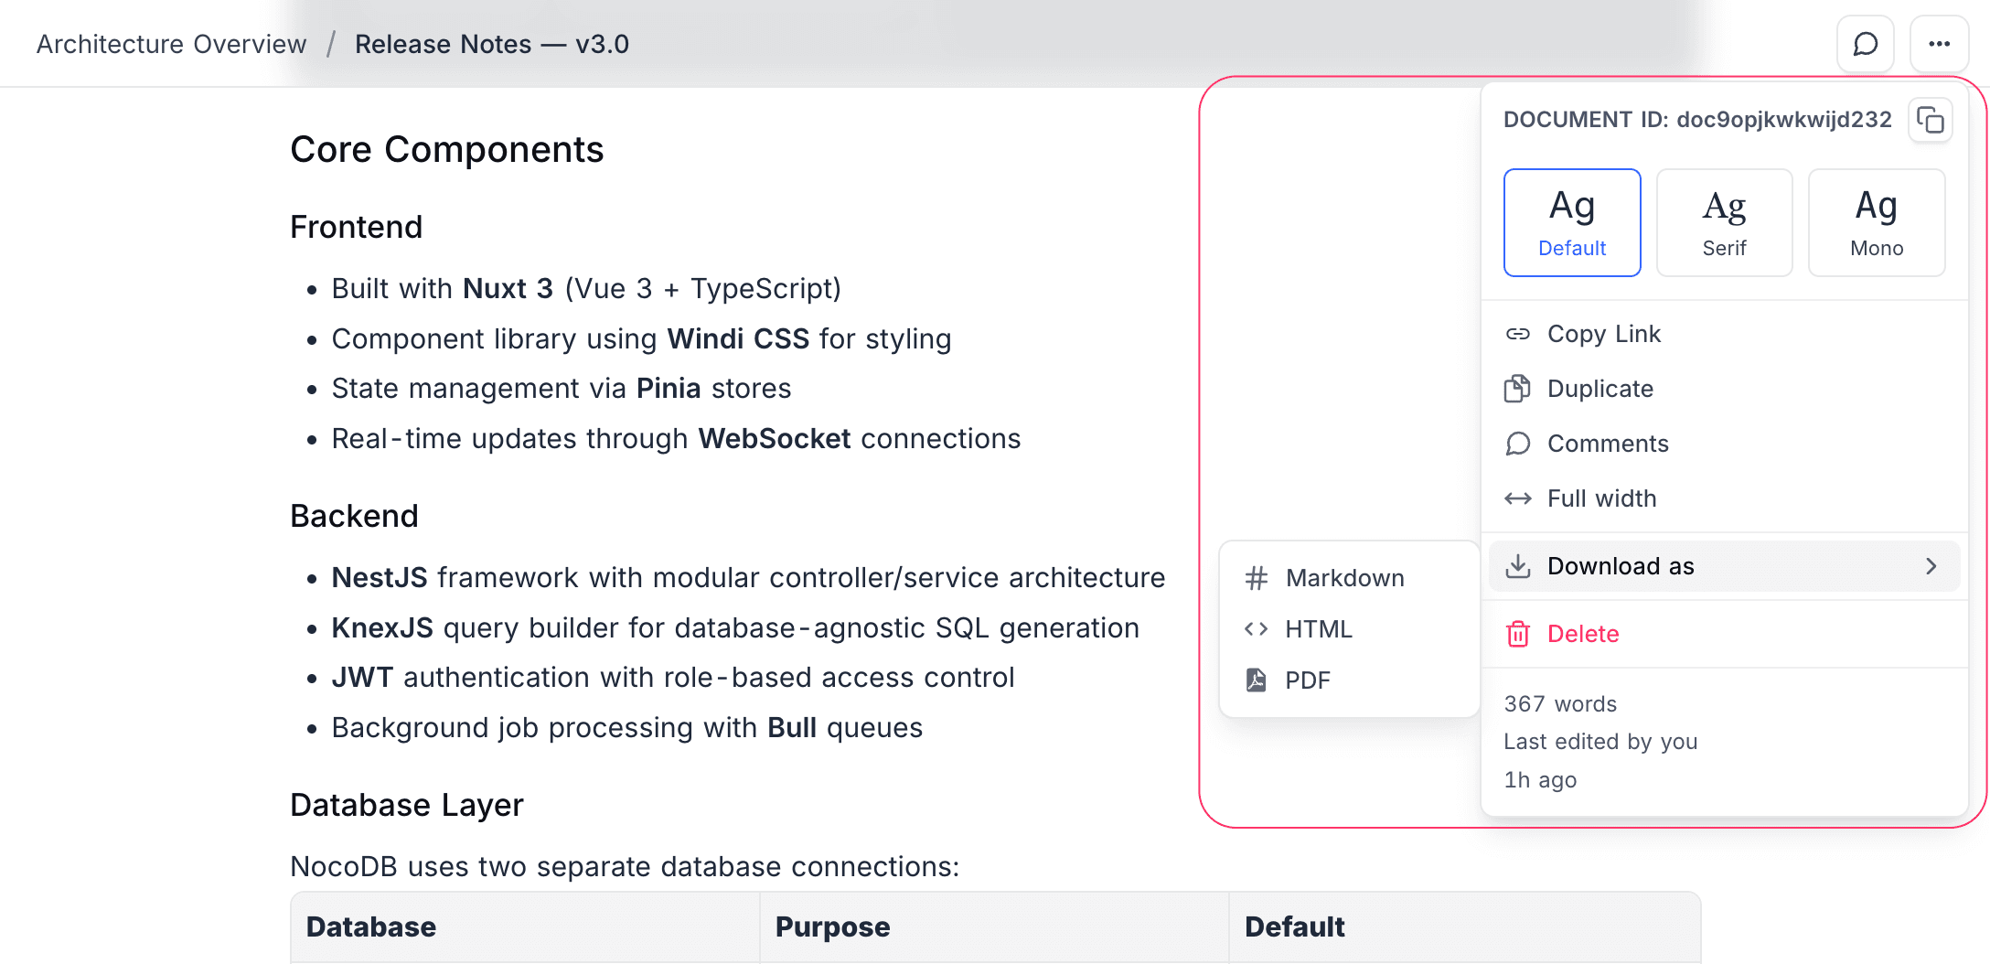
Task: Expand the Download as submenu
Action: pyautogui.click(x=1621, y=566)
